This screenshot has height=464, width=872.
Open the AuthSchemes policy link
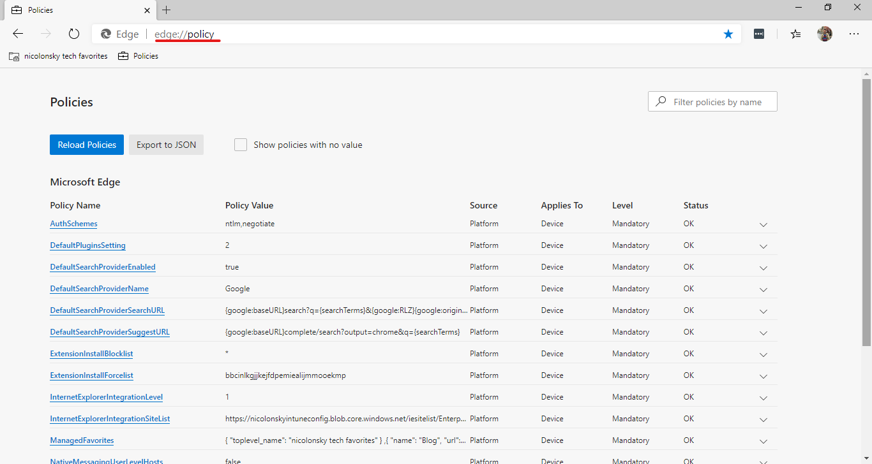(x=73, y=224)
